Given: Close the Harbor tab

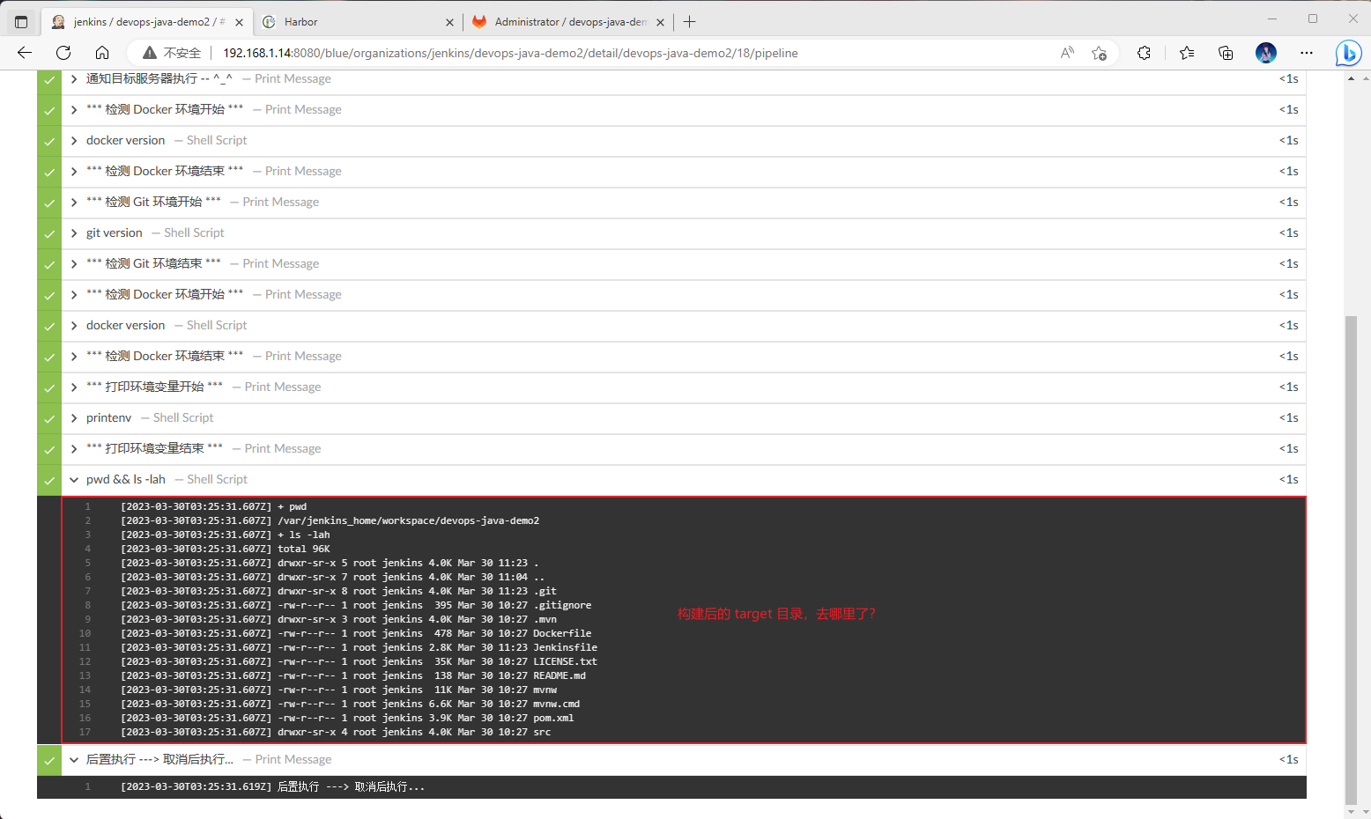Looking at the screenshot, I should pos(450,22).
